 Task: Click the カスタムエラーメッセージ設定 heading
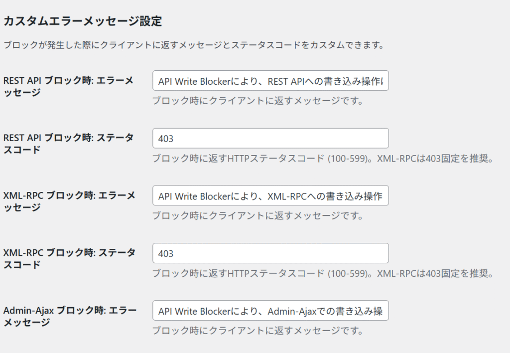(83, 21)
